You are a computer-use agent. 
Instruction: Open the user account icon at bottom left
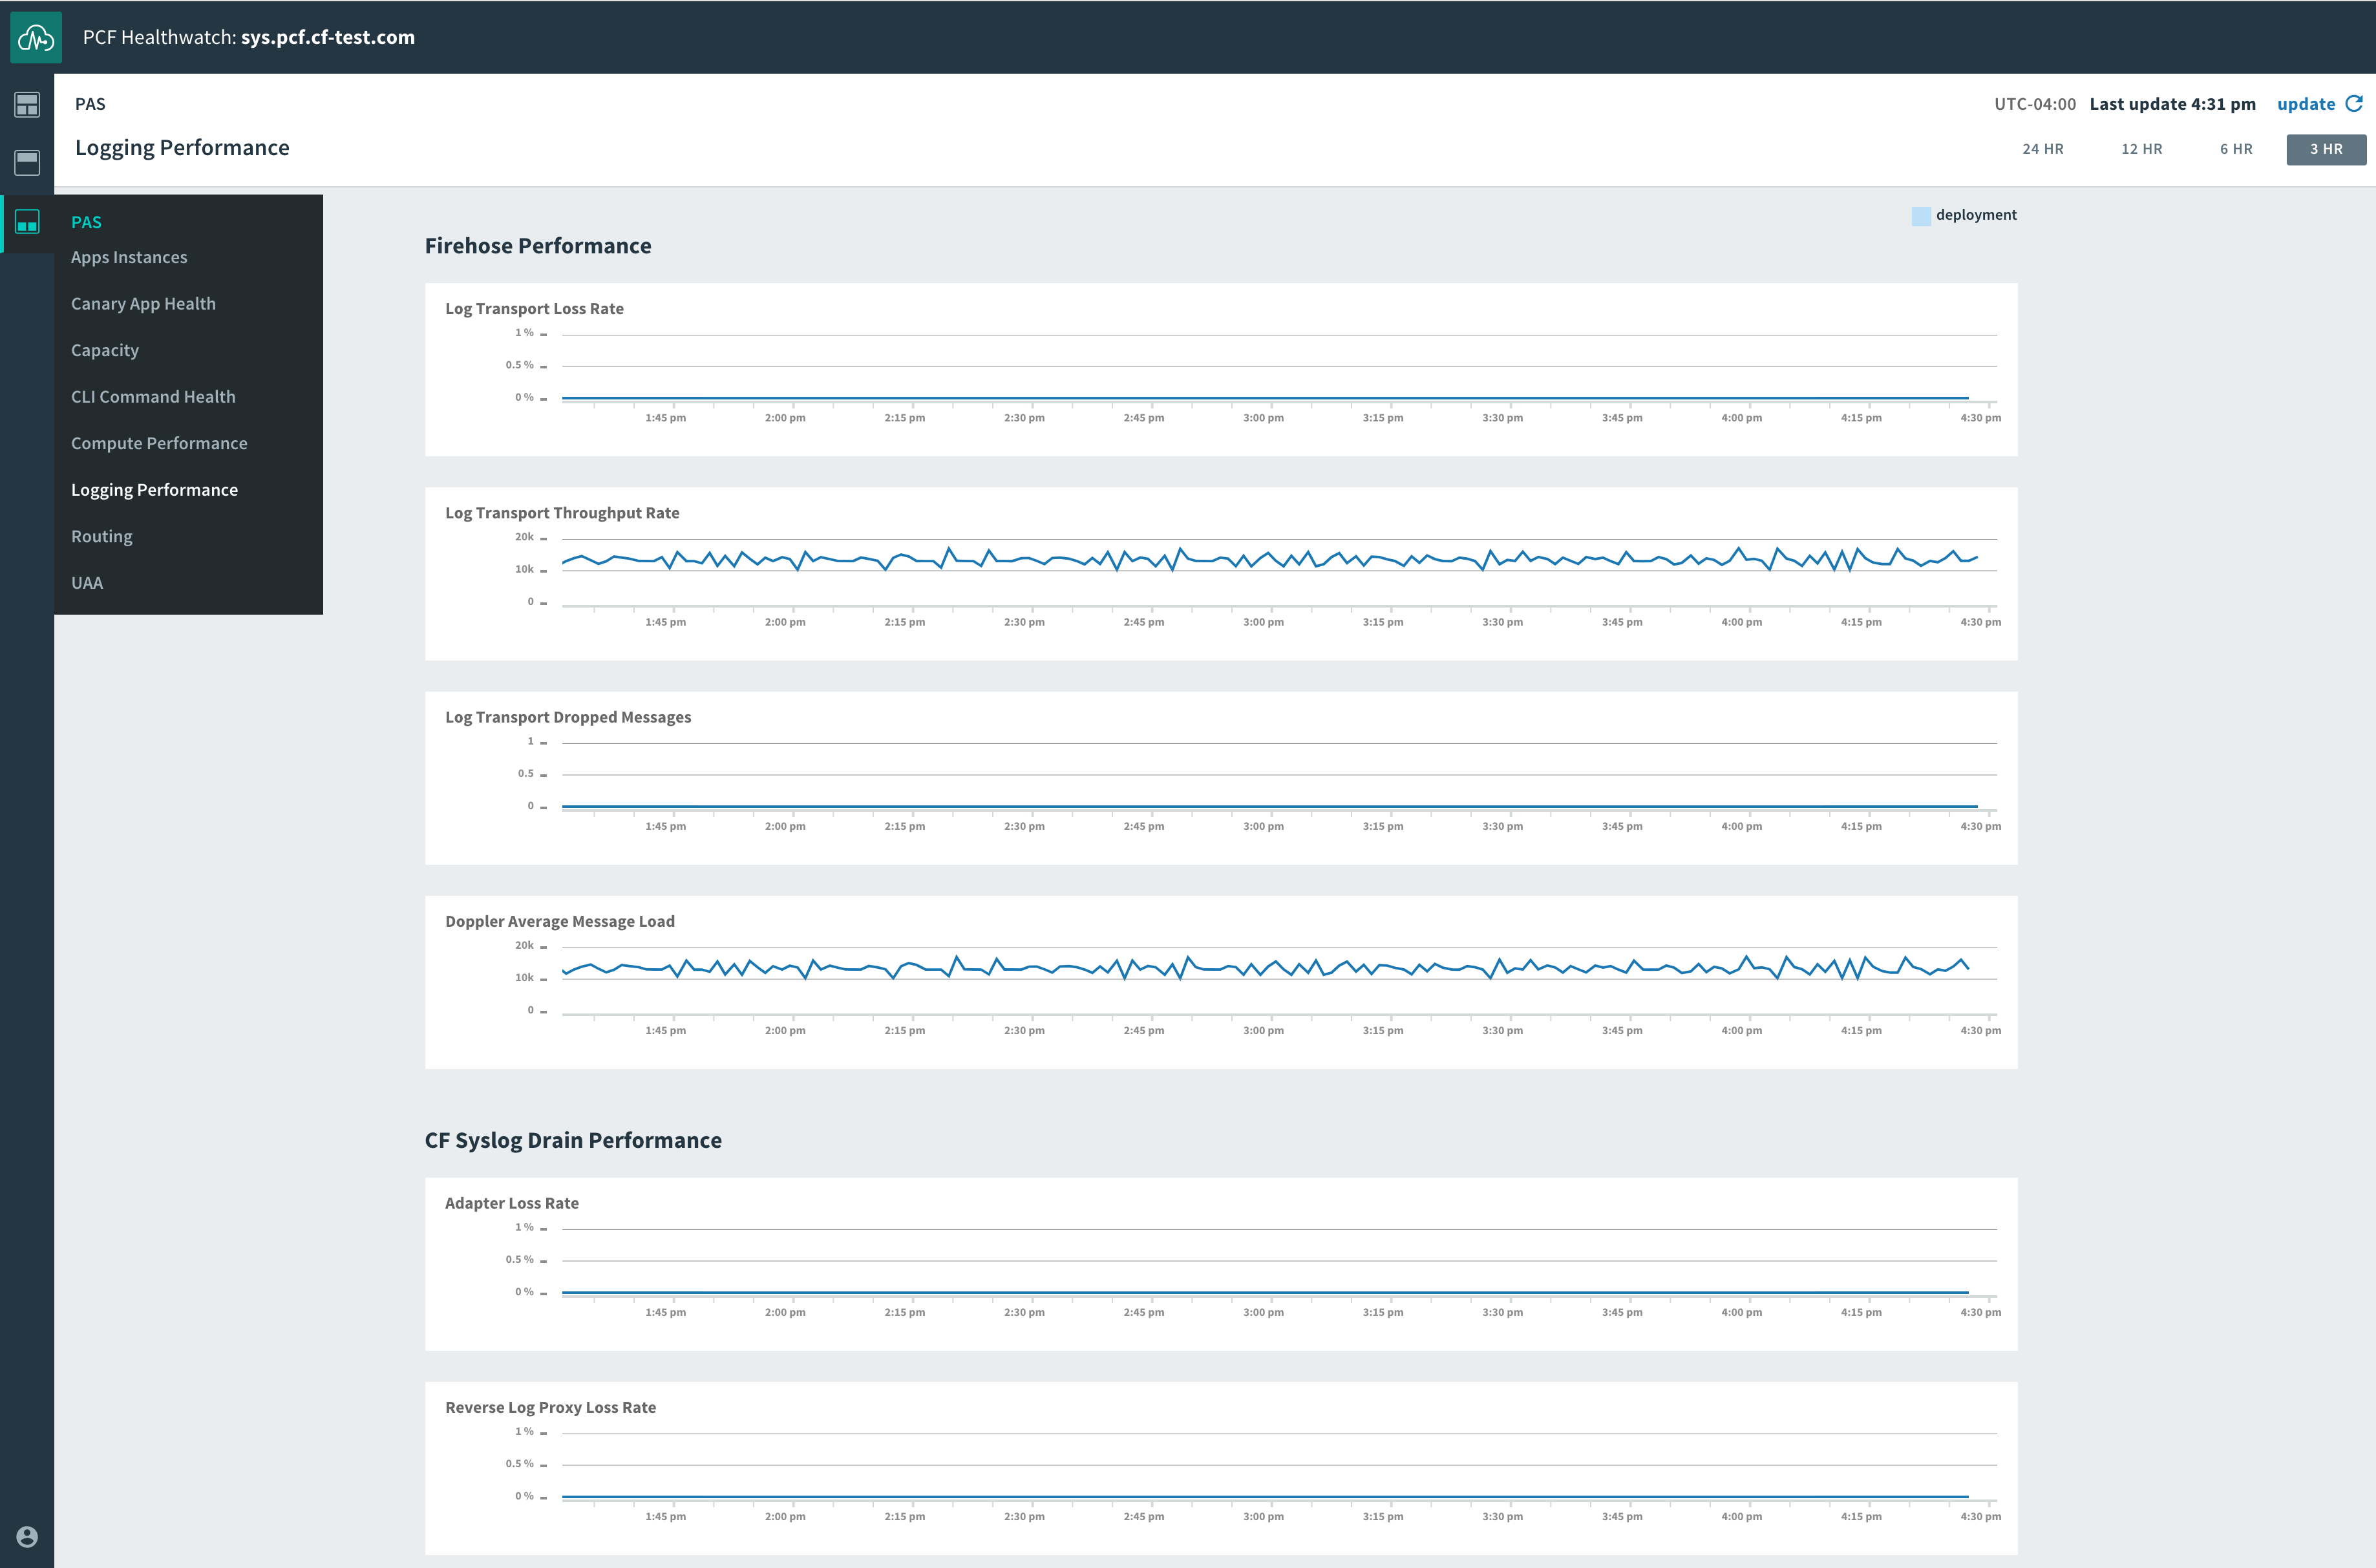(27, 1537)
